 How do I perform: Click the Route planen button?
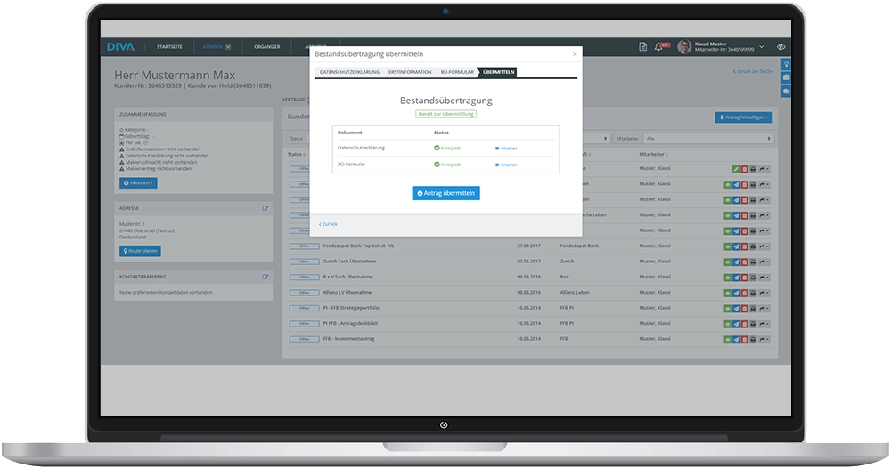point(140,252)
